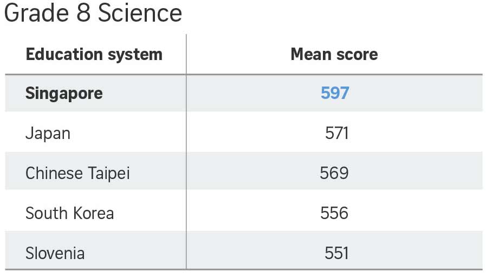Select Singapore's blue 597 score

335,93
